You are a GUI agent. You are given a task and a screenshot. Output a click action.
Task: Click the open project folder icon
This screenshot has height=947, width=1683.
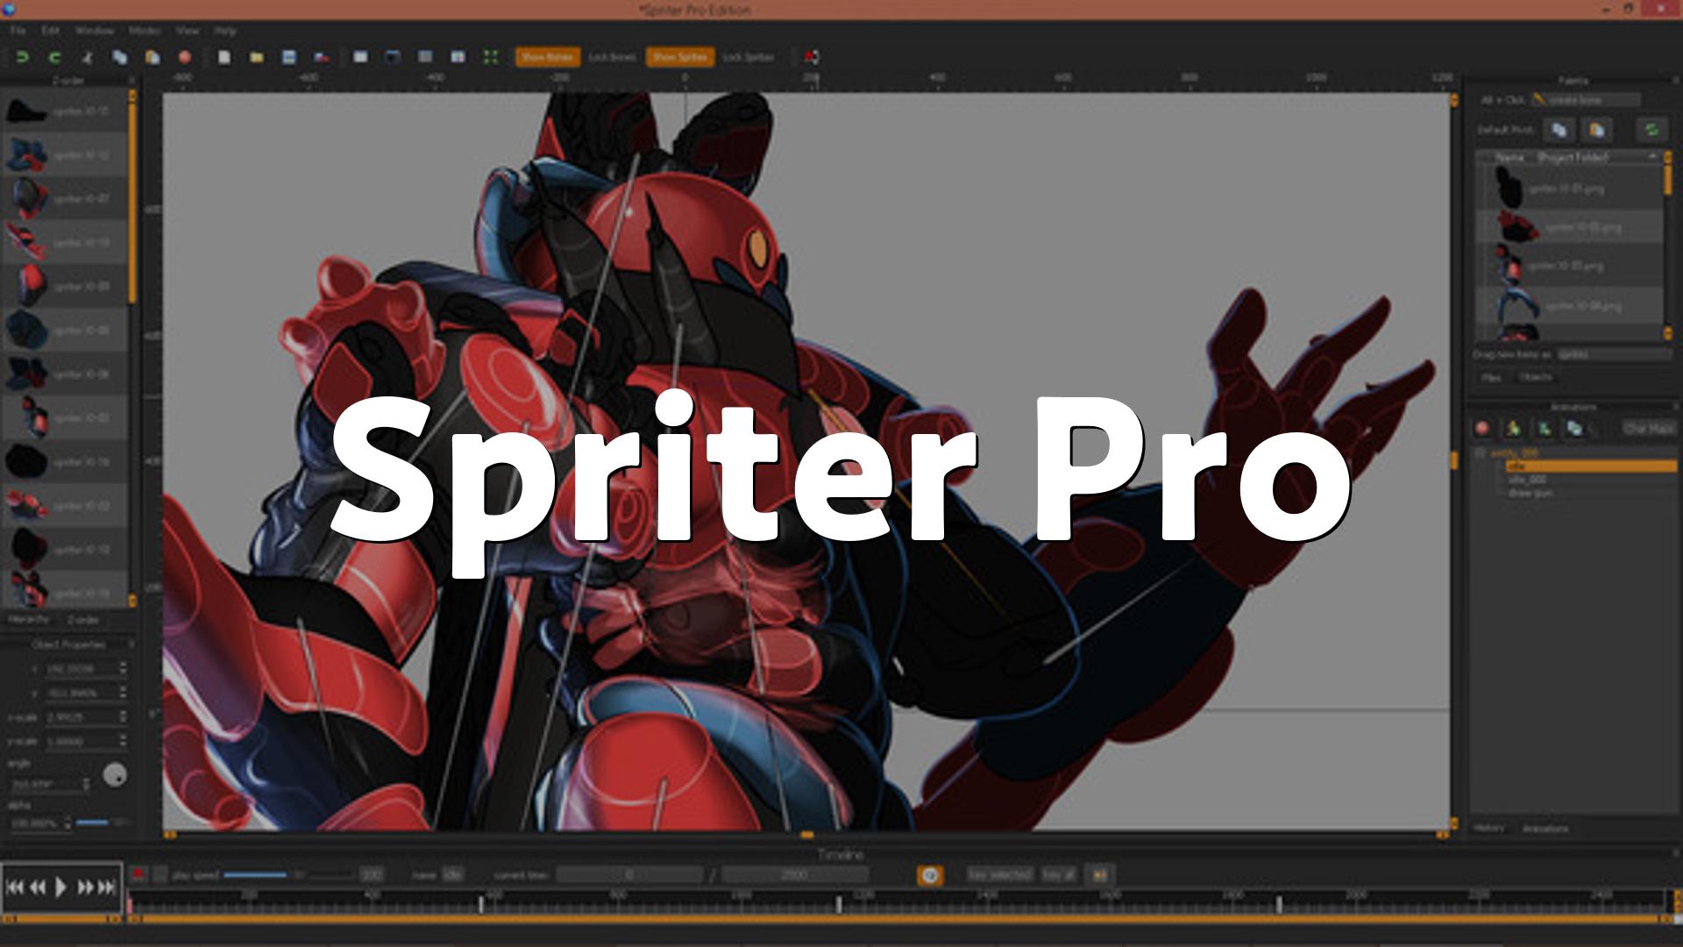pyautogui.click(x=256, y=57)
